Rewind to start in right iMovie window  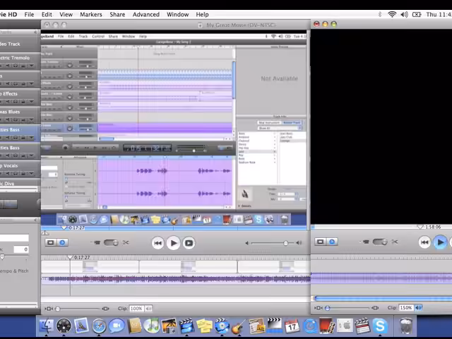pyautogui.click(x=424, y=242)
